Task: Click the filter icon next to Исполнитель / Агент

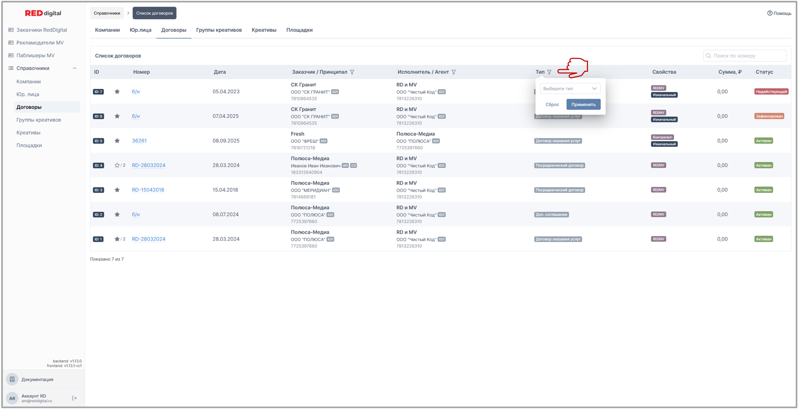Action: click(x=453, y=72)
